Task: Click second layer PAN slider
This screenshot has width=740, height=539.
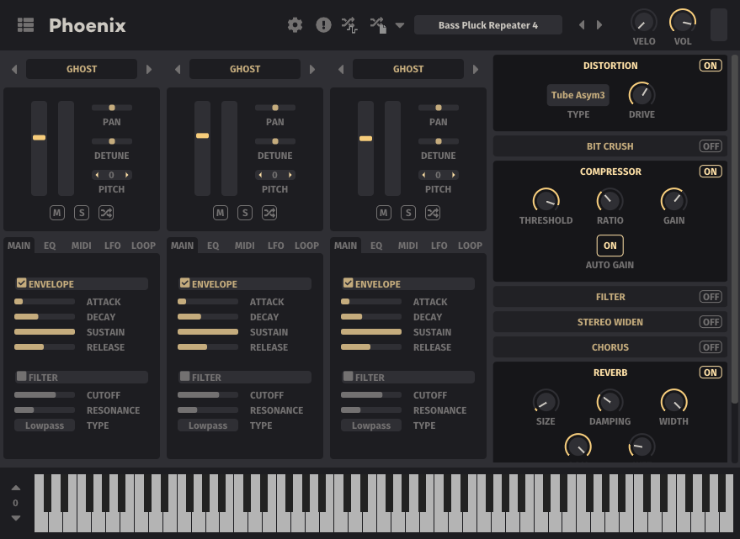Action: (x=275, y=108)
